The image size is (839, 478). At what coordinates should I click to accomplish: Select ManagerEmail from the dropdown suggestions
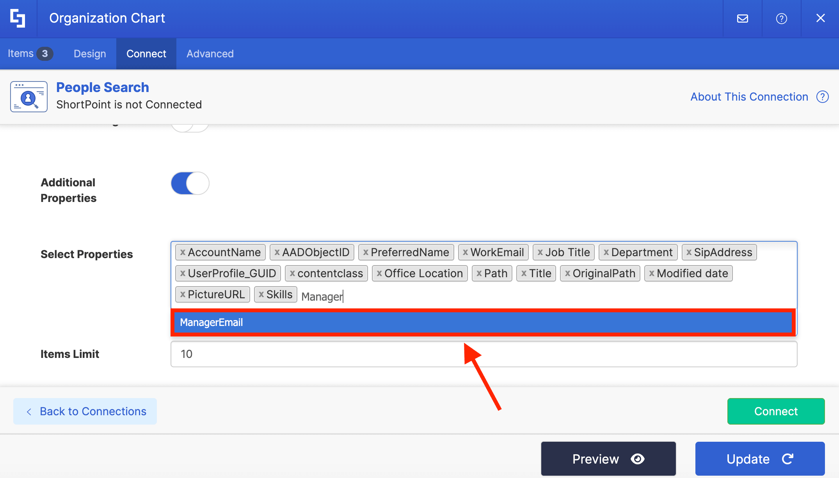[x=483, y=322]
